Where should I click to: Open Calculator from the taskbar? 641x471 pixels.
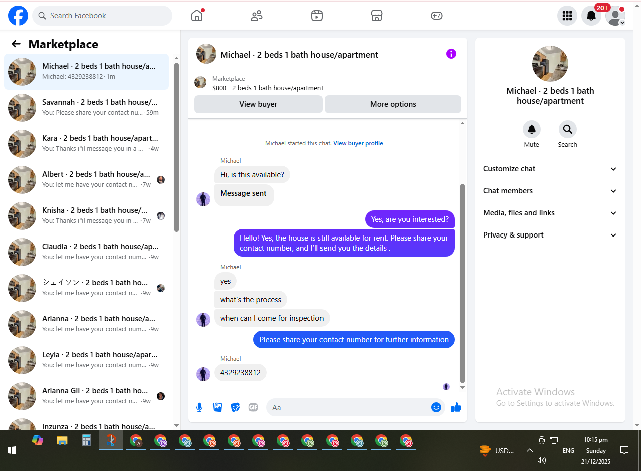(87, 440)
